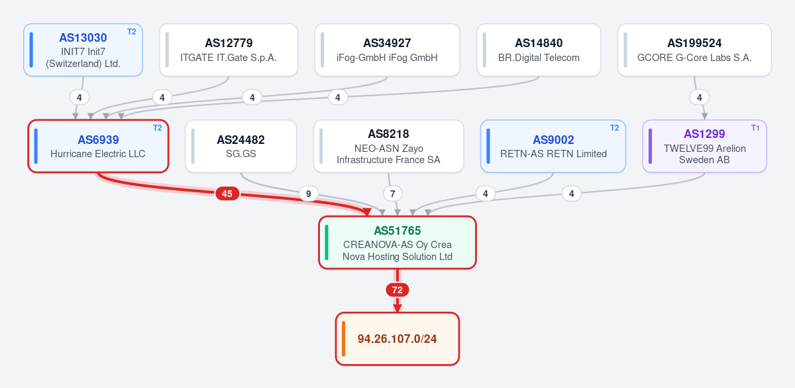Click the 7 edge count badge
795x388 pixels.
[x=393, y=194]
